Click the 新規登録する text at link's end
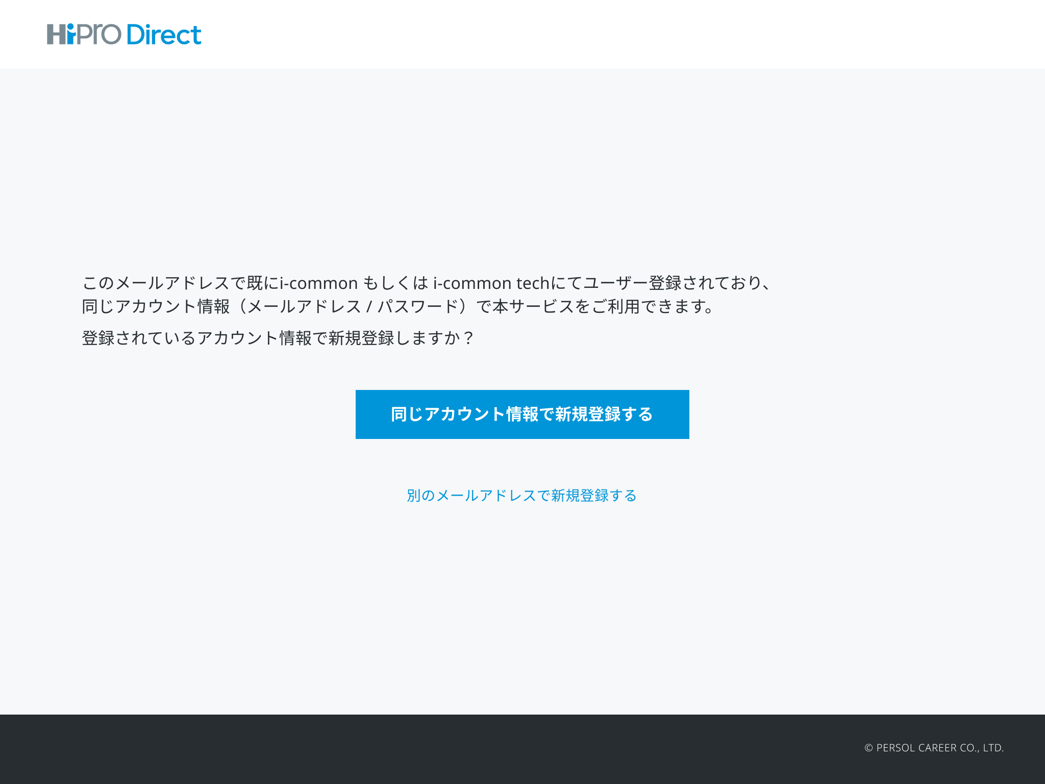Screen dimensions: 1045x784 [594, 495]
